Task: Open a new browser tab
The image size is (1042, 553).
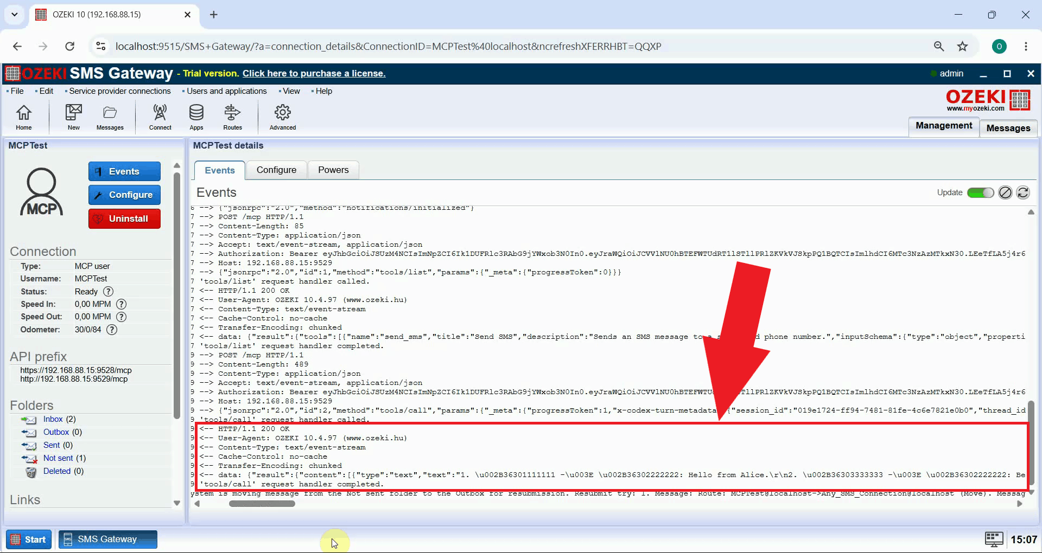Action: pos(213,15)
